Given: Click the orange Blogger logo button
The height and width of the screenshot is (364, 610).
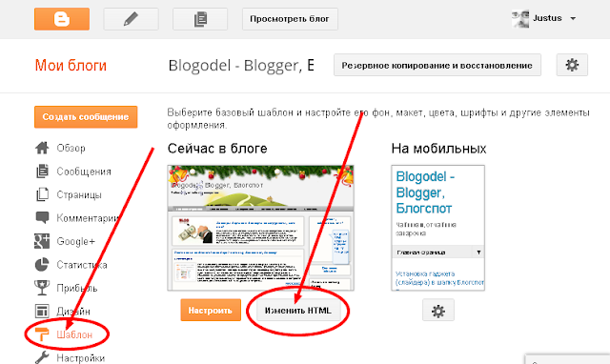Looking at the screenshot, I should [x=62, y=19].
